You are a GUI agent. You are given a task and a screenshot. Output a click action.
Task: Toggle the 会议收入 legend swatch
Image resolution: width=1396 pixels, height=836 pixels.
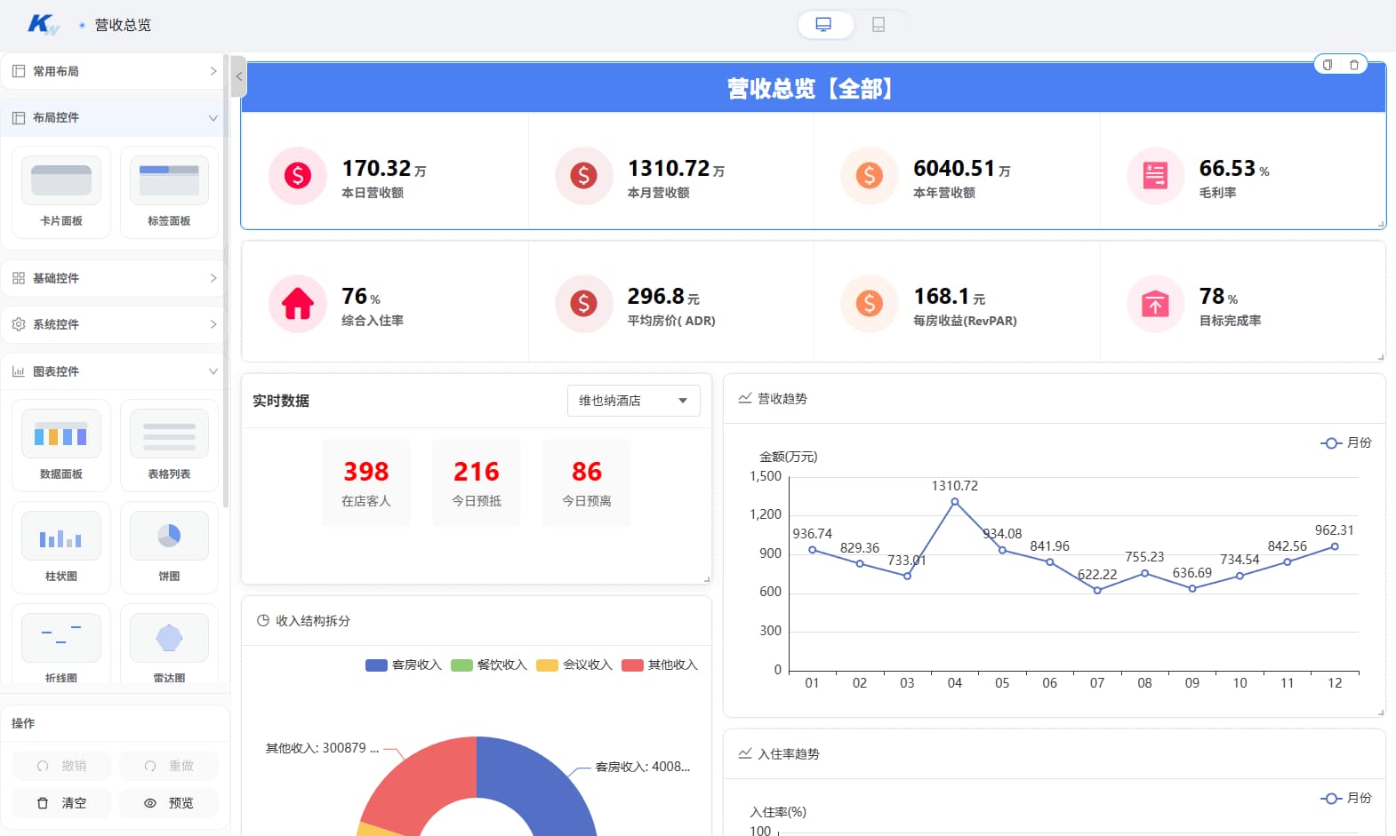(x=547, y=665)
